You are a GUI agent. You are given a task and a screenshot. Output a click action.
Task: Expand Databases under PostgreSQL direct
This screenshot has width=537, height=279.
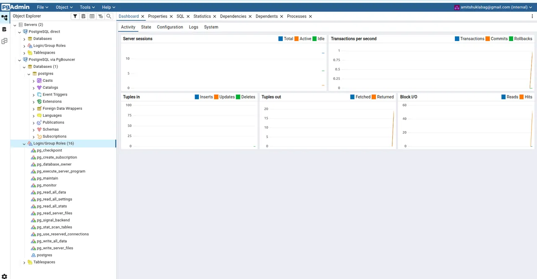(24, 39)
